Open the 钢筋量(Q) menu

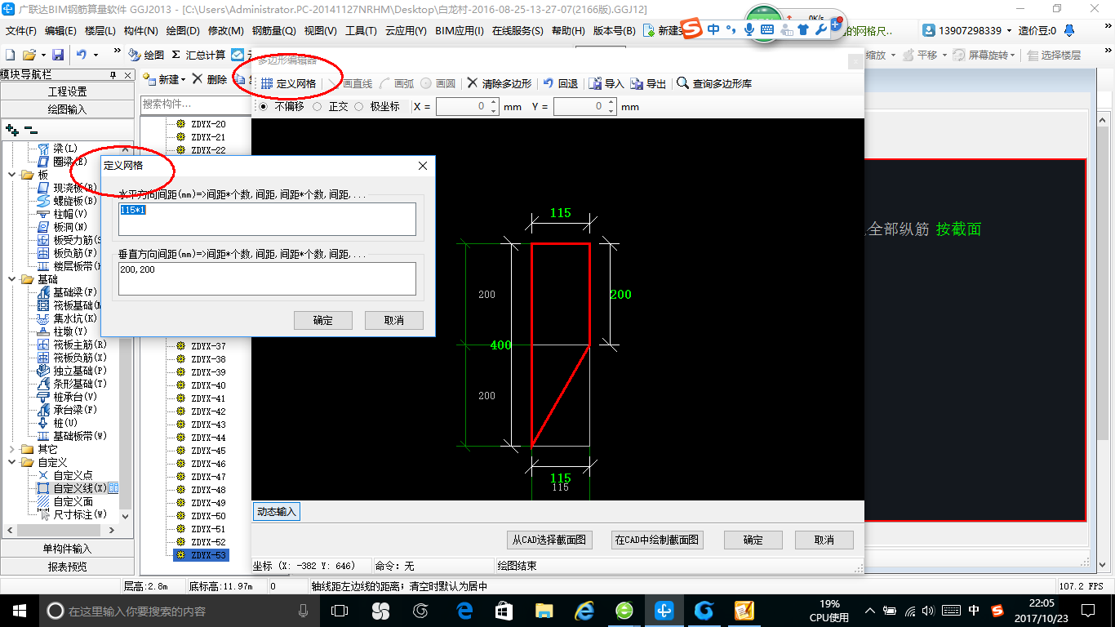pyautogui.click(x=273, y=30)
